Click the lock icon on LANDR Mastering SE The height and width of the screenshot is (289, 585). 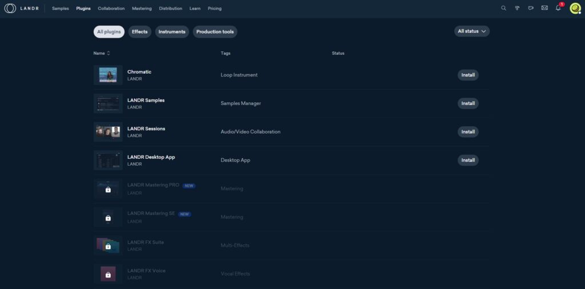click(108, 218)
